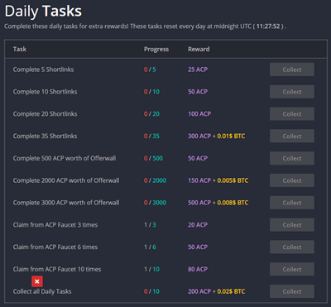
Task: Click the 0 / 20 progress value
Action: (x=151, y=114)
